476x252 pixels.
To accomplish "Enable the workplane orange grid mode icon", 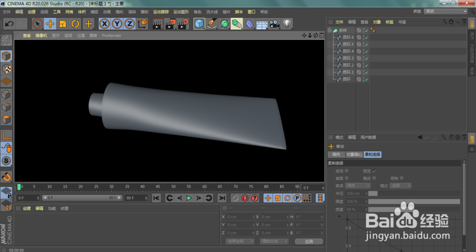I will 6,81.
